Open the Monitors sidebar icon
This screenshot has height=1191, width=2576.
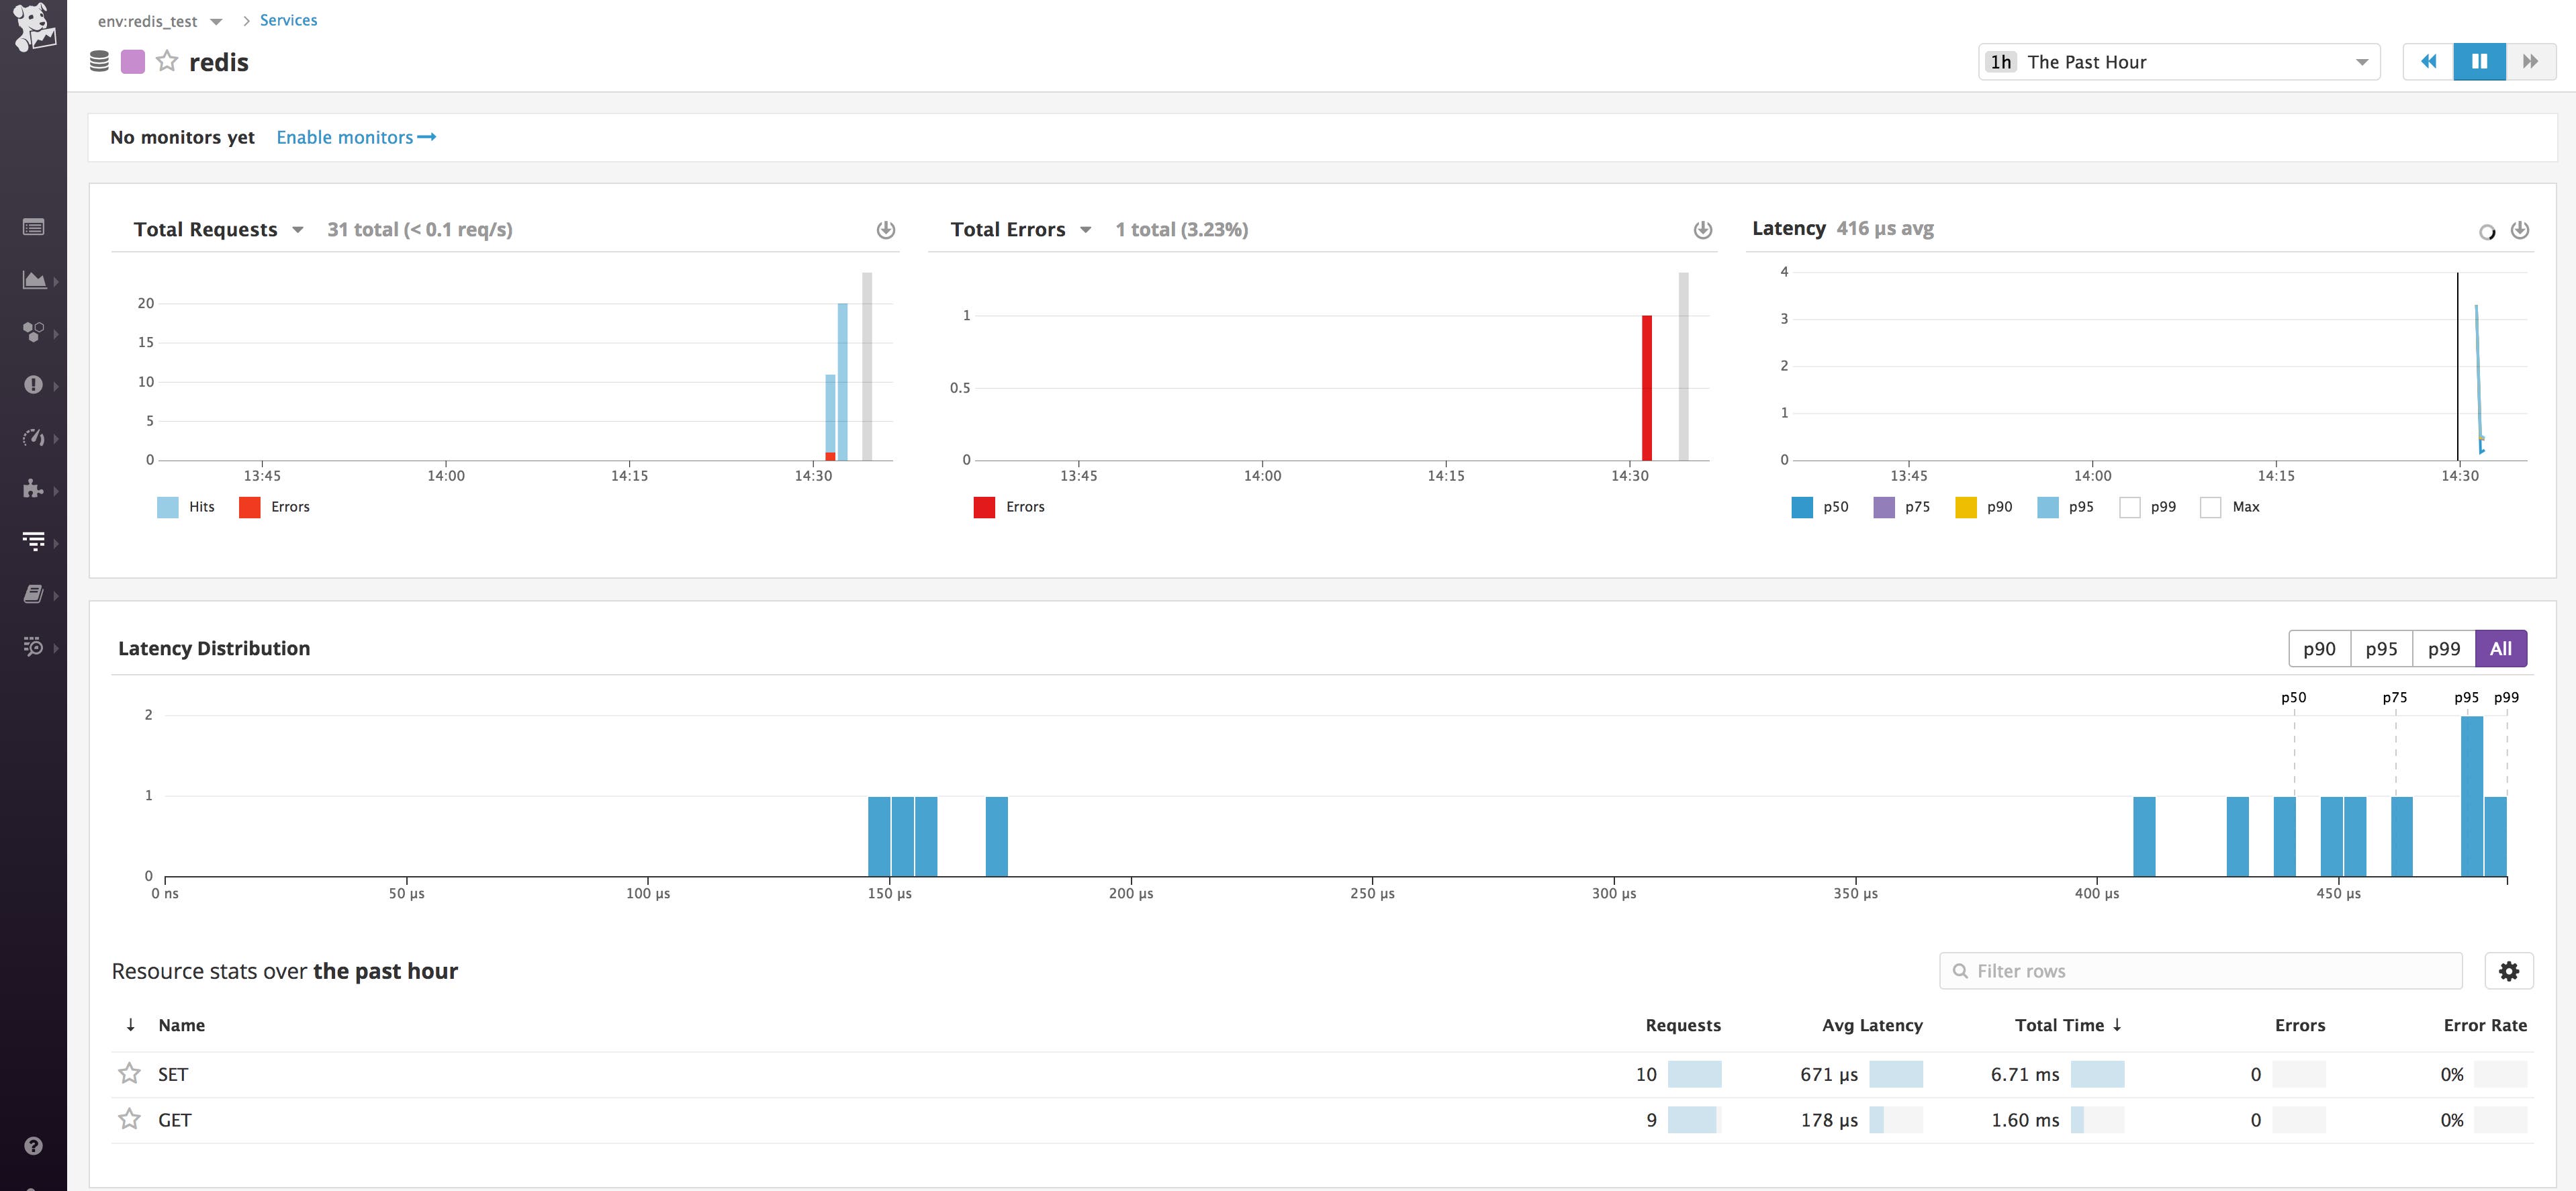coord(34,386)
